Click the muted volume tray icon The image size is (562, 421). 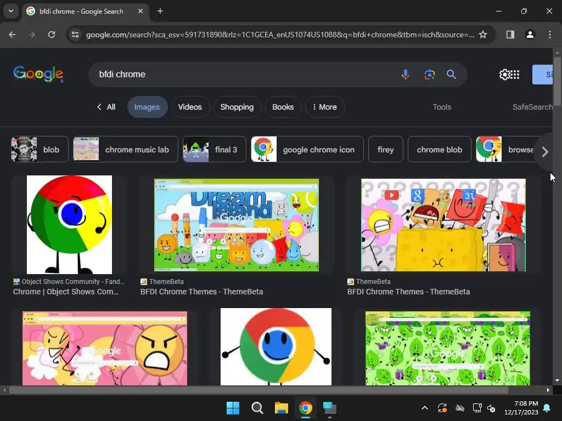coord(491,408)
